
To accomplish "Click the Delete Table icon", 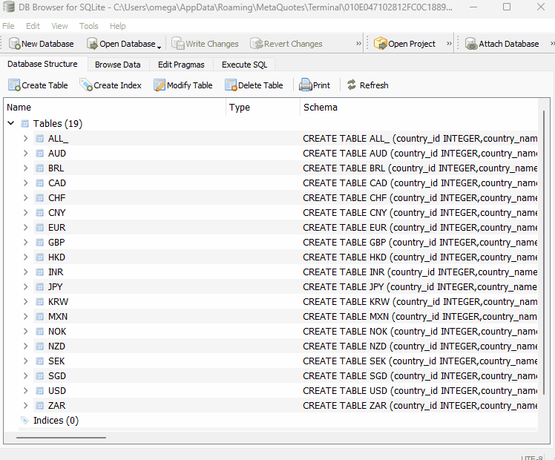I will pos(231,85).
